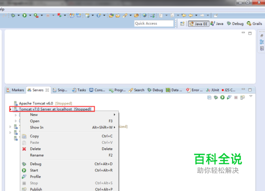Switch to the Grails perspective
265x191 pixels.
coord(254,24)
